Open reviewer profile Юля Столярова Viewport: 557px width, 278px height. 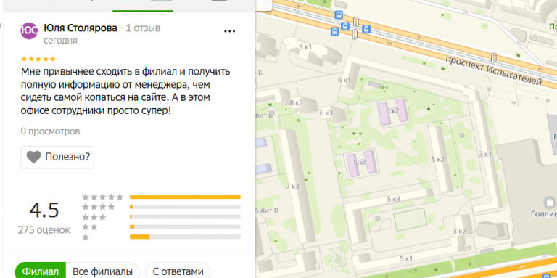pyautogui.click(x=81, y=28)
